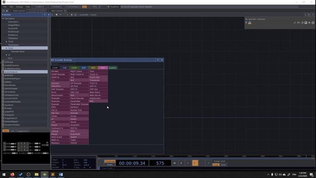The width and height of the screenshot is (316, 178).
Task: Switch to the TOP operator tab
Action: coord(65,68)
